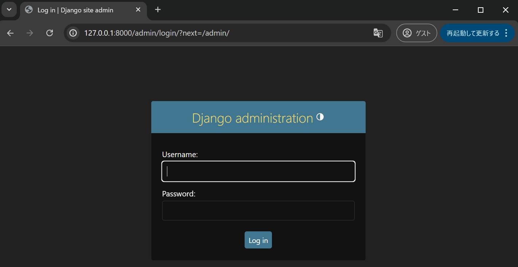This screenshot has height=267, width=518.
Task: Open a new tab with the plus button
Action: (158, 10)
